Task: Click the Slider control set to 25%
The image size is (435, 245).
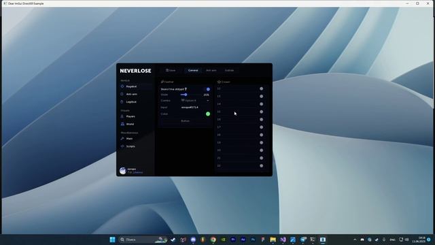Action: pyautogui.click(x=192, y=95)
